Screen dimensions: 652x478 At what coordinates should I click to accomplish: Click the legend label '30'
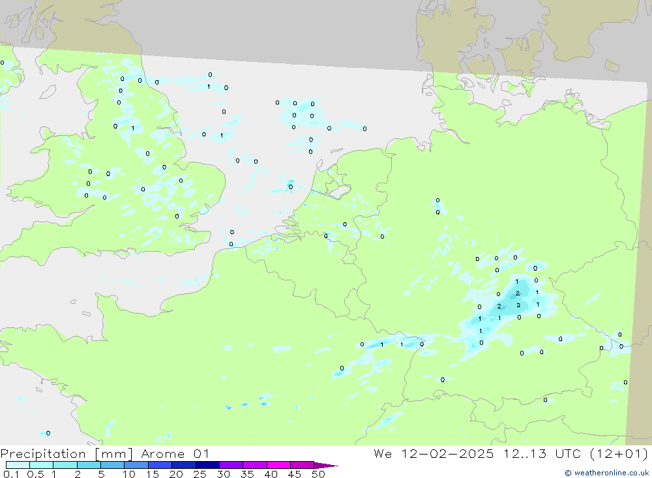coord(223,474)
